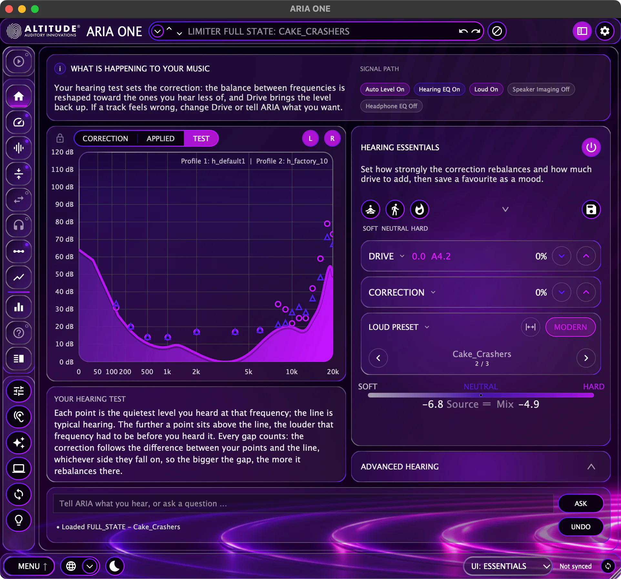Toggle dark mode moon icon

[115, 566]
